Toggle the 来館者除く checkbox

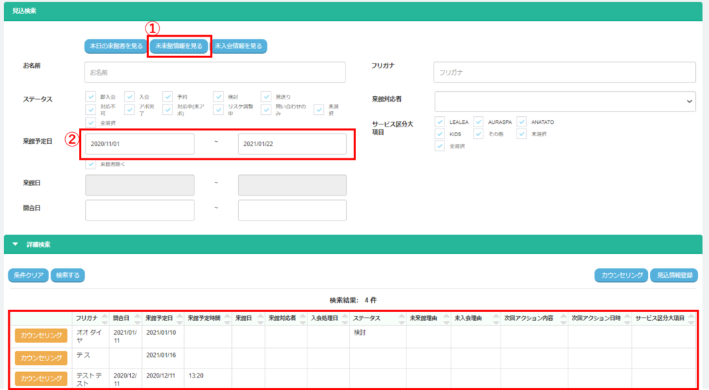pyautogui.click(x=91, y=165)
